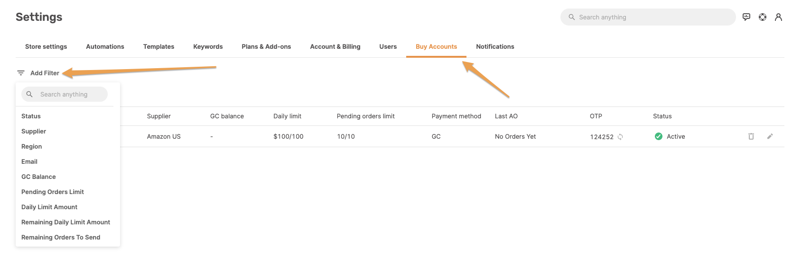Click the filter search field

[x=65, y=94]
